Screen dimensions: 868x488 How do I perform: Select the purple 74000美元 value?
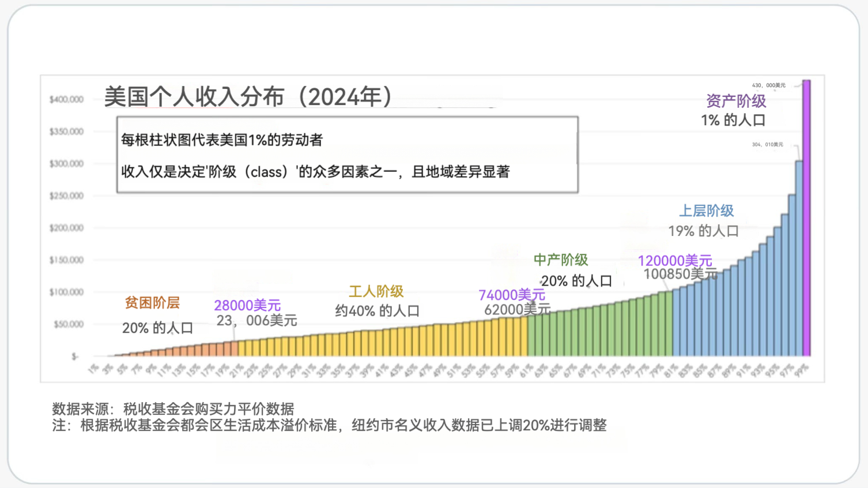pos(511,295)
